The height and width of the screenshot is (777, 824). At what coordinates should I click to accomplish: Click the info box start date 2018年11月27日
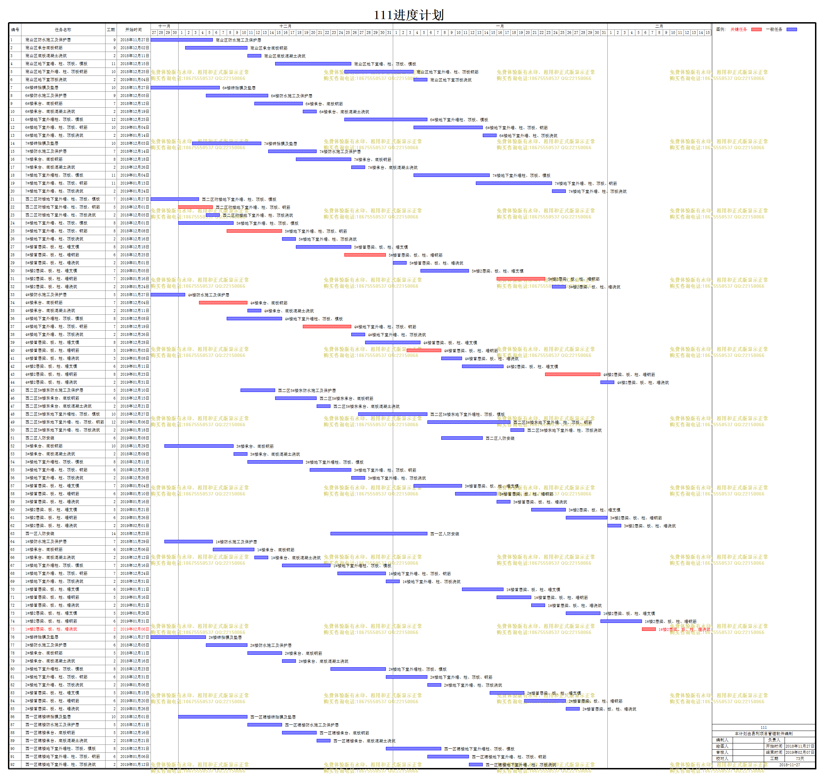coord(800,746)
